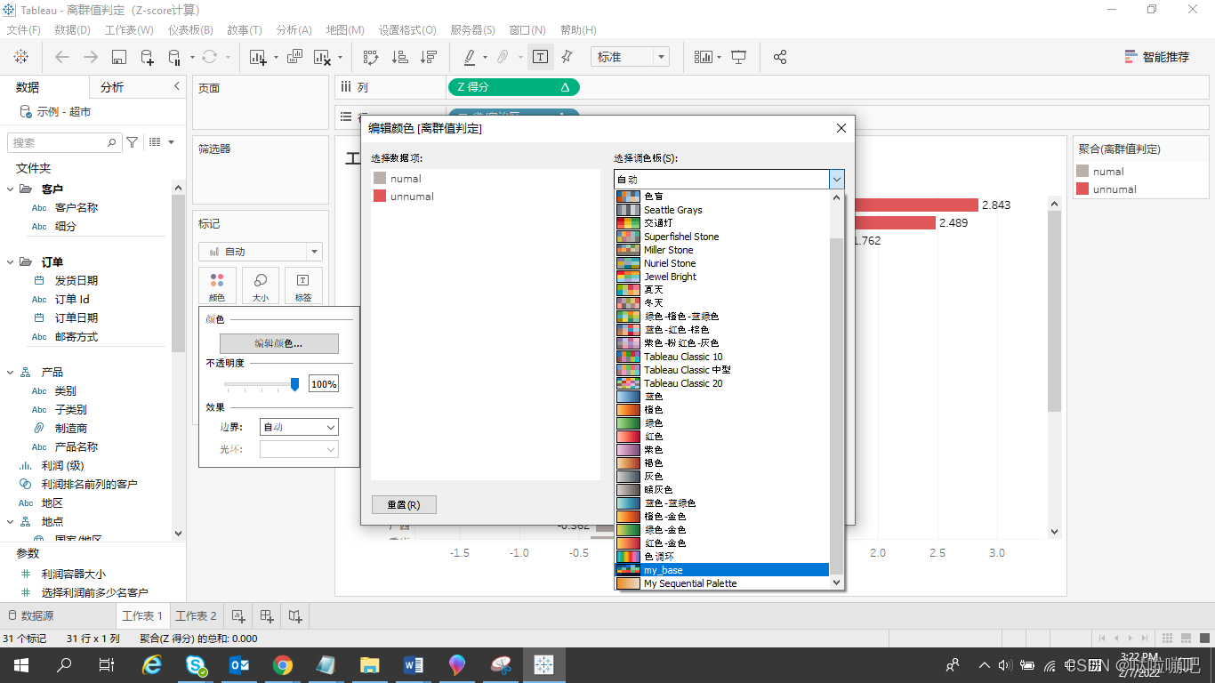This screenshot has width=1215, height=683.
Task: Click the new data source icon
Action: (x=148, y=57)
